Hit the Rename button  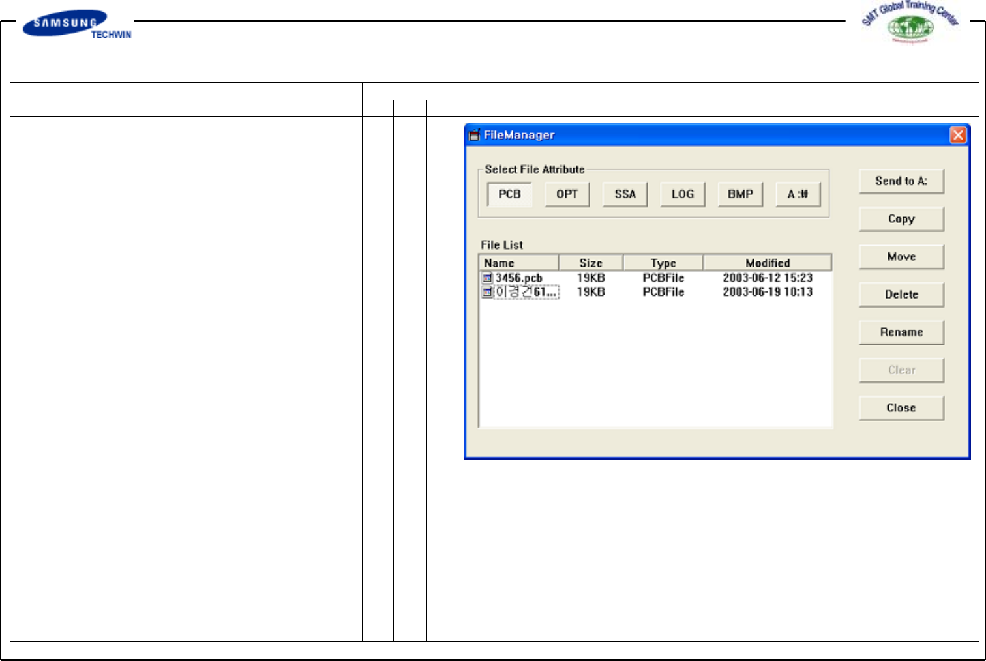pyautogui.click(x=901, y=332)
